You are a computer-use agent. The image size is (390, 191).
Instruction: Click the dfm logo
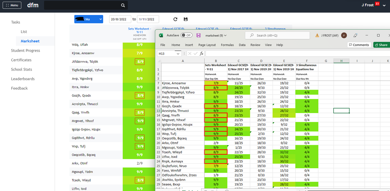(x=33, y=5)
